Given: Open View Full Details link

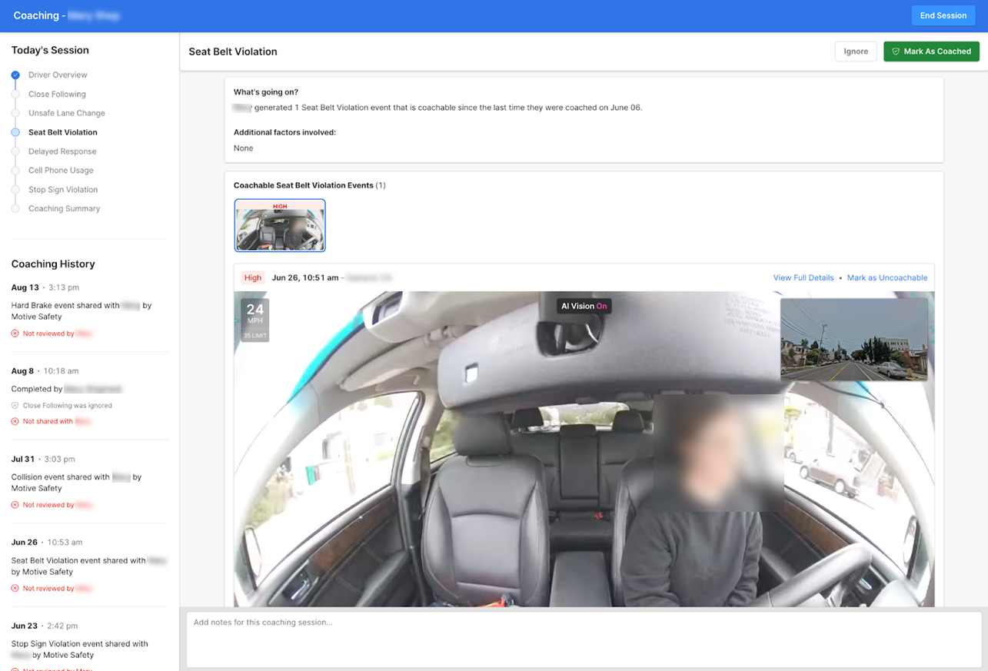Looking at the screenshot, I should click(803, 278).
